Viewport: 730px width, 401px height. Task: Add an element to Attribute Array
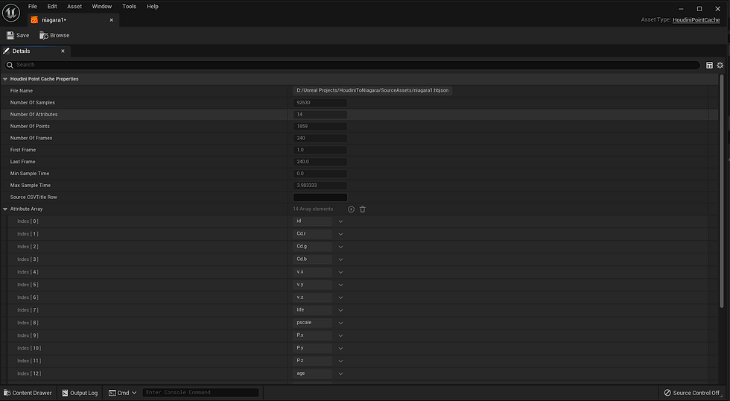tap(351, 209)
